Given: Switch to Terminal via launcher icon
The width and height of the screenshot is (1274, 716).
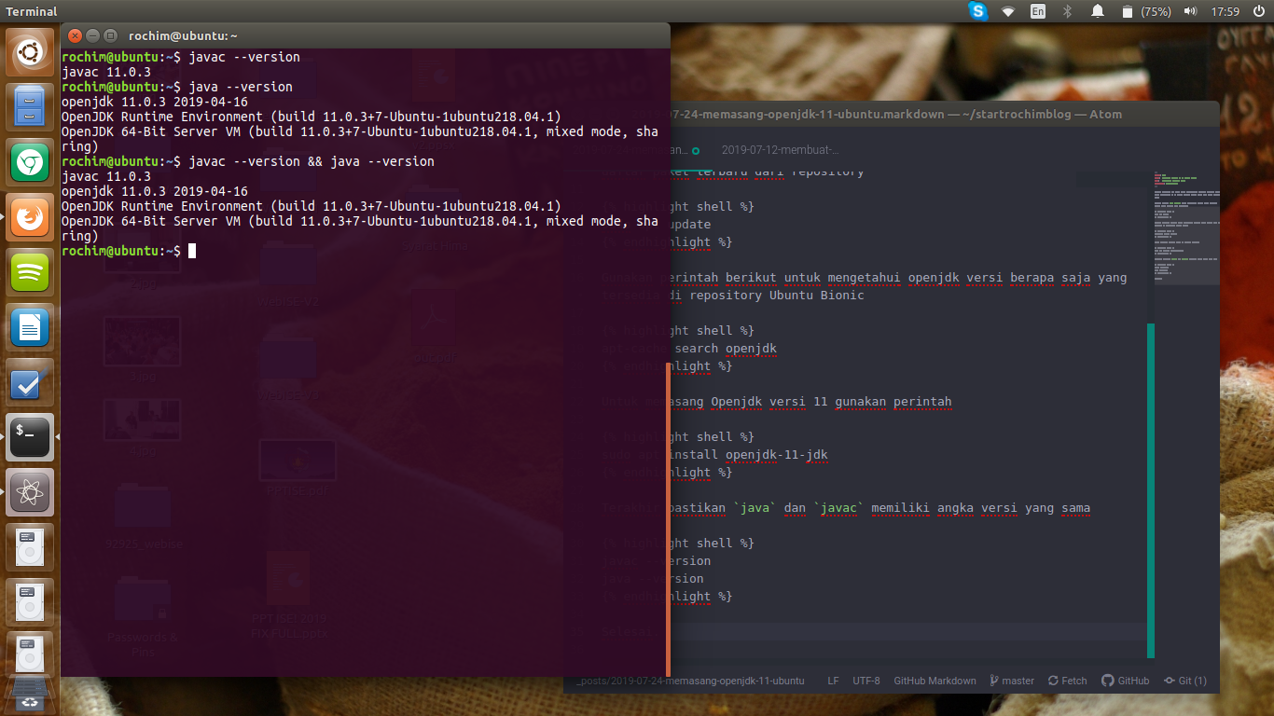Looking at the screenshot, I should 31,436.
